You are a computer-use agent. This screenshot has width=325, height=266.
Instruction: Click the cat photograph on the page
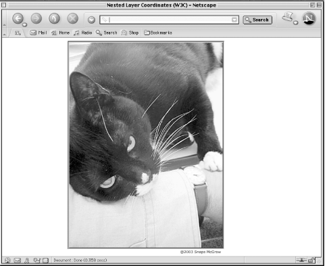(x=146, y=145)
